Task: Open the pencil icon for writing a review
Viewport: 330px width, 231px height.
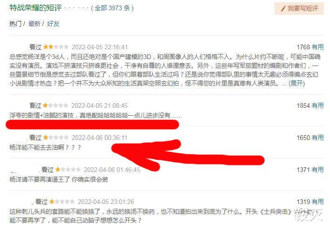Action: point(283,9)
